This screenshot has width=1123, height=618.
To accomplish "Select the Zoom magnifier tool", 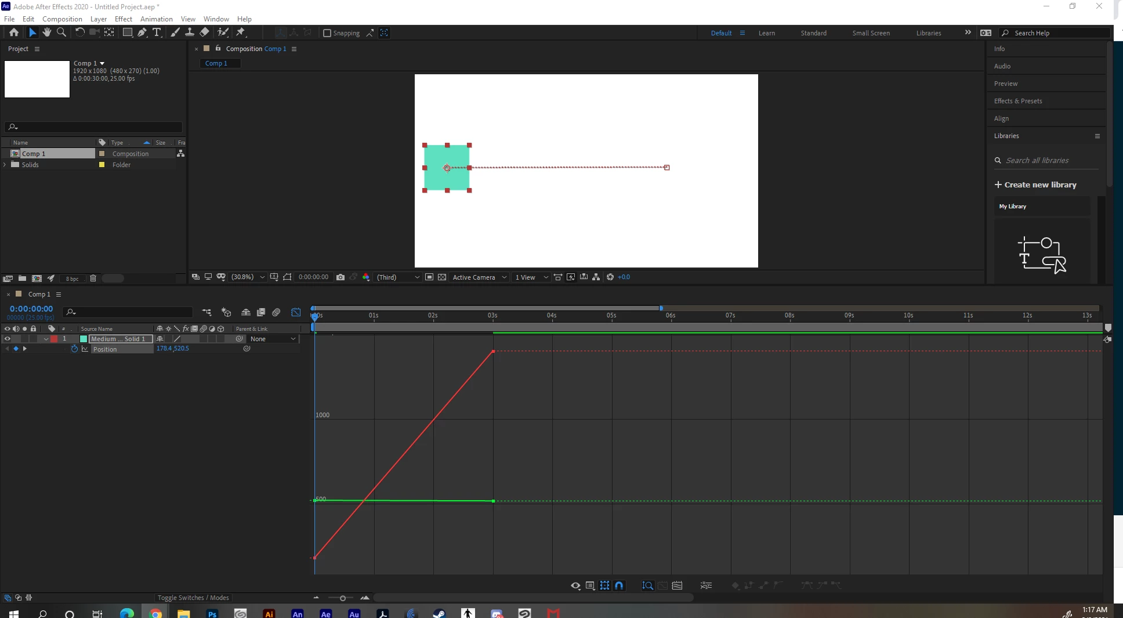I will point(61,32).
